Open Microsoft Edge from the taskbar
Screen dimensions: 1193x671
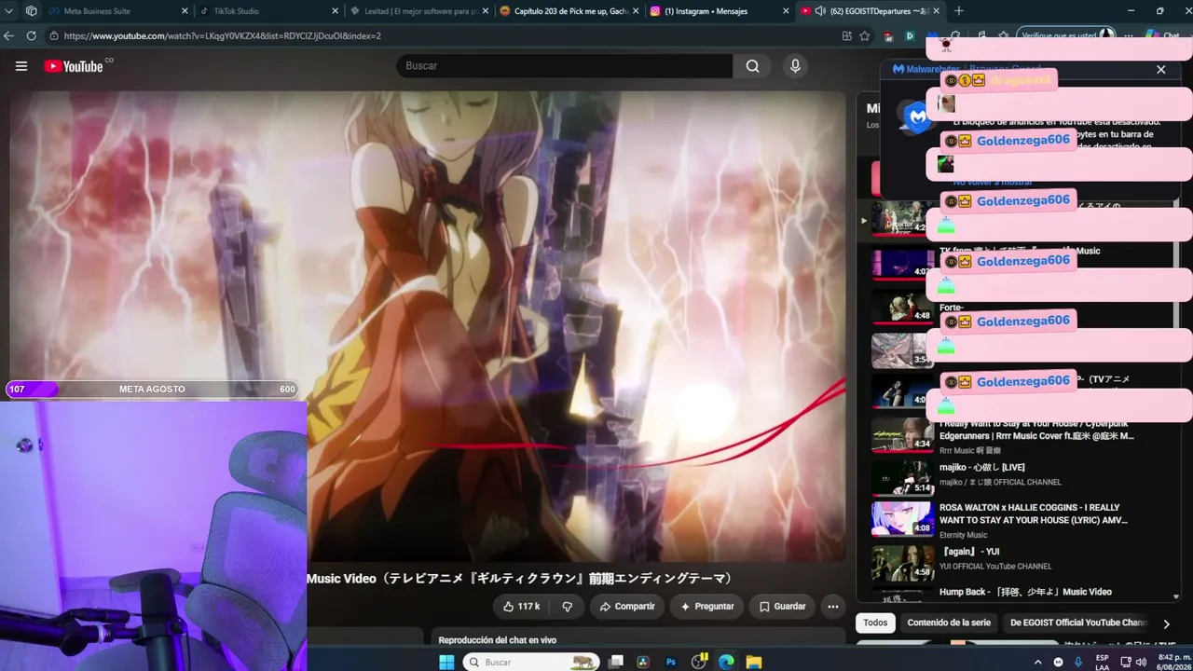coord(726,662)
